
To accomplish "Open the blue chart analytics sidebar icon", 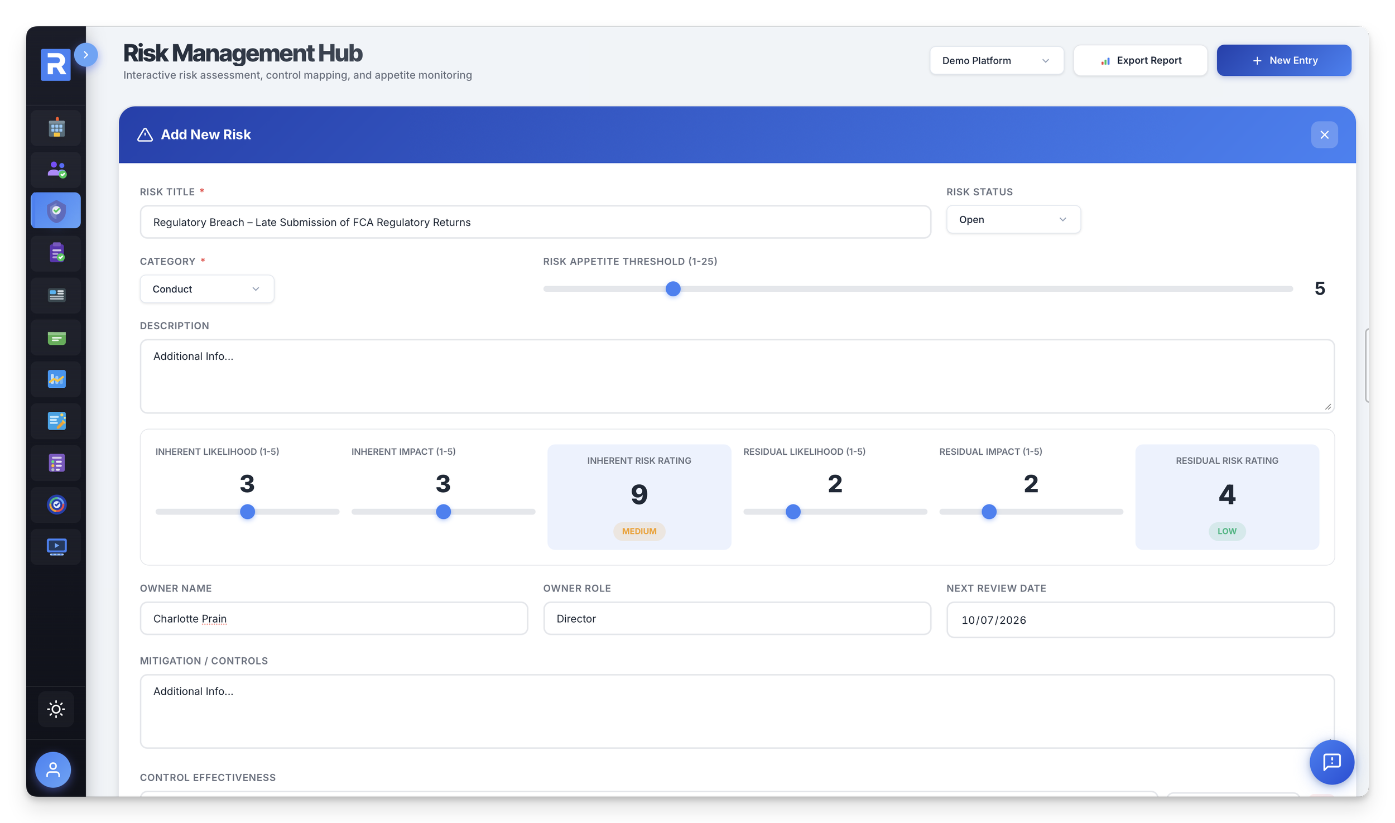I will (x=56, y=379).
